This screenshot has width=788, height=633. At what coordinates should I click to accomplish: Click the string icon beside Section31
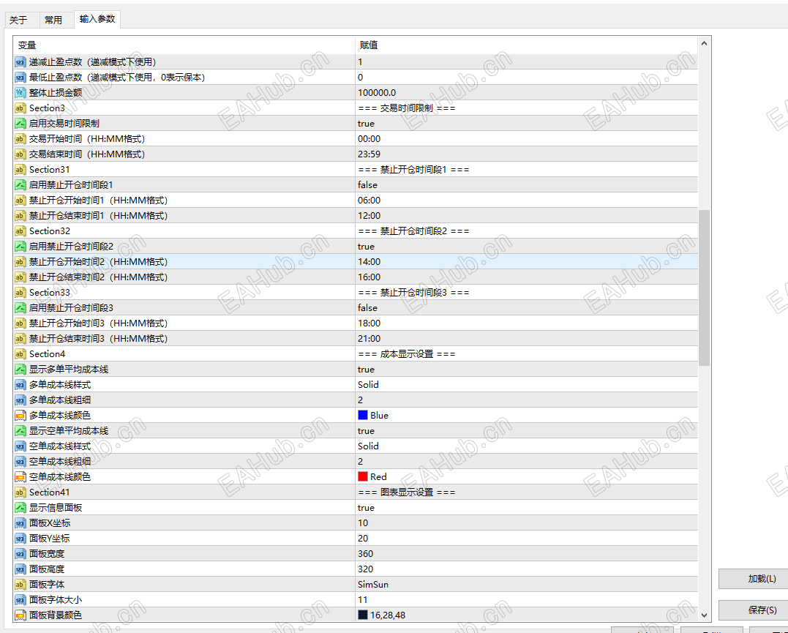pyautogui.click(x=20, y=170)
